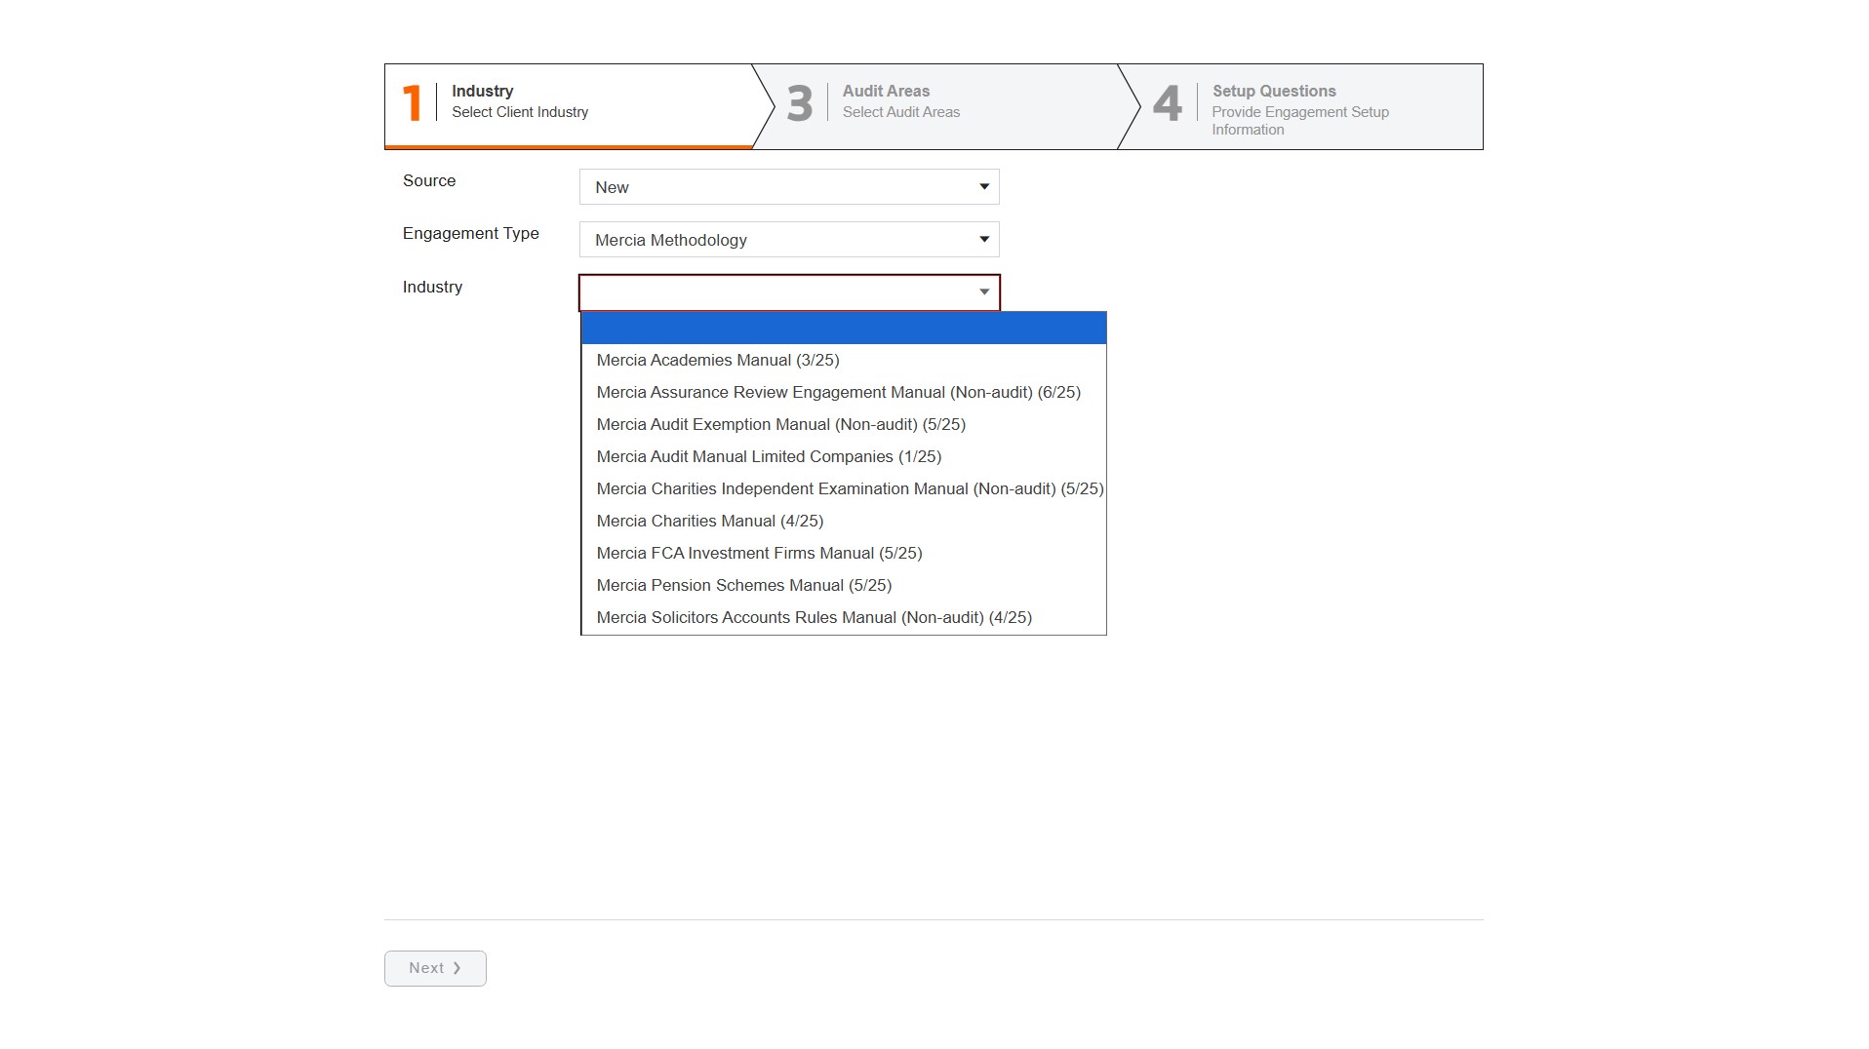Choose Mercia Academies Manual (3/25)

click(x=717, y=361)
